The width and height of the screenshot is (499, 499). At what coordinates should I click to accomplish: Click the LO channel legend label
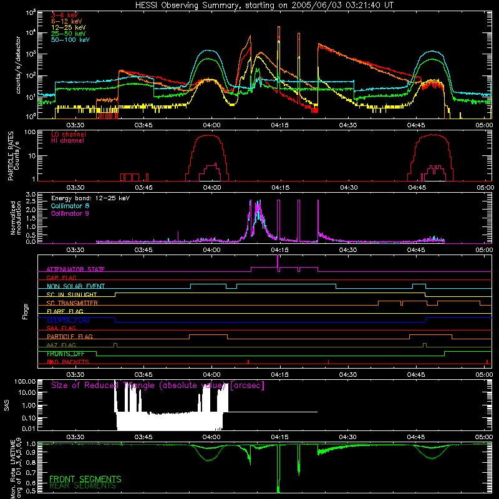pos(69,134)
